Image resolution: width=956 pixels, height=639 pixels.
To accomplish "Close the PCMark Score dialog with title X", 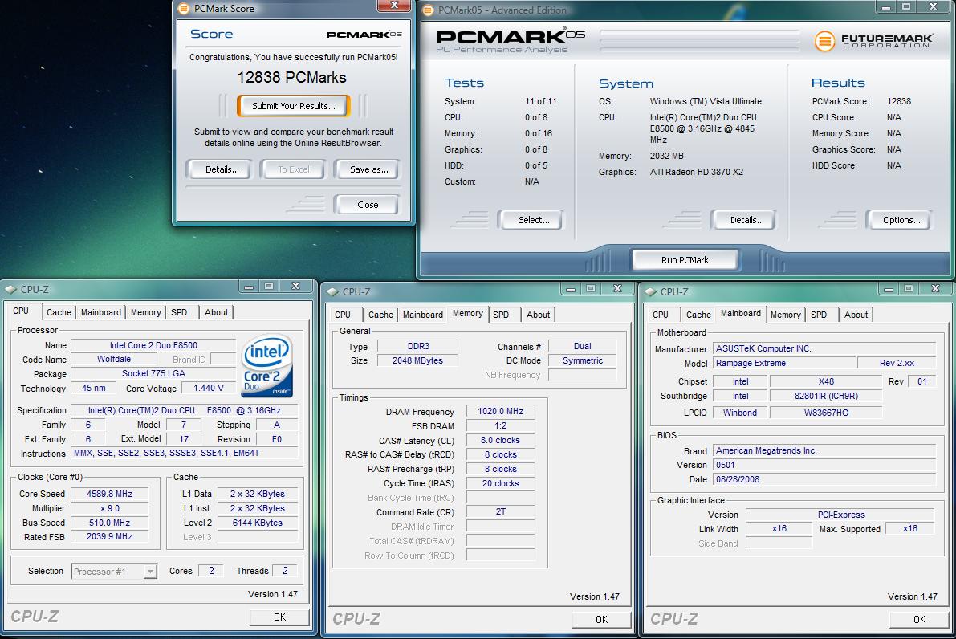I will coord(394,6).
